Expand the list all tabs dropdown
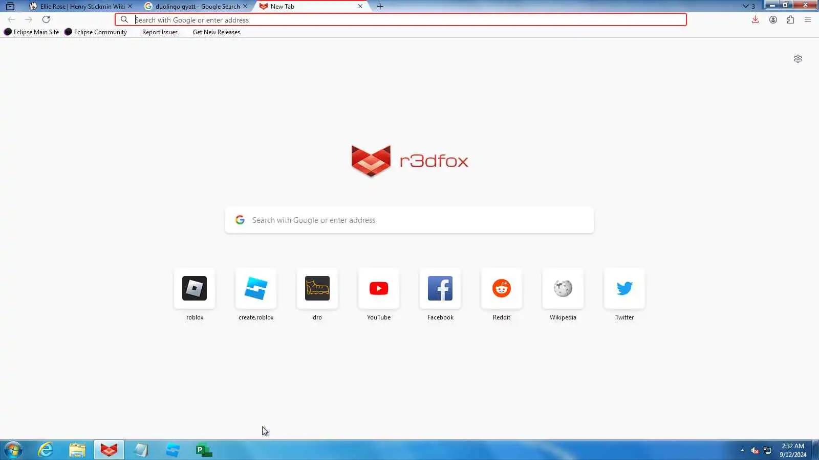Viewport: 819px width, 460px height. [x=749, y=7]
